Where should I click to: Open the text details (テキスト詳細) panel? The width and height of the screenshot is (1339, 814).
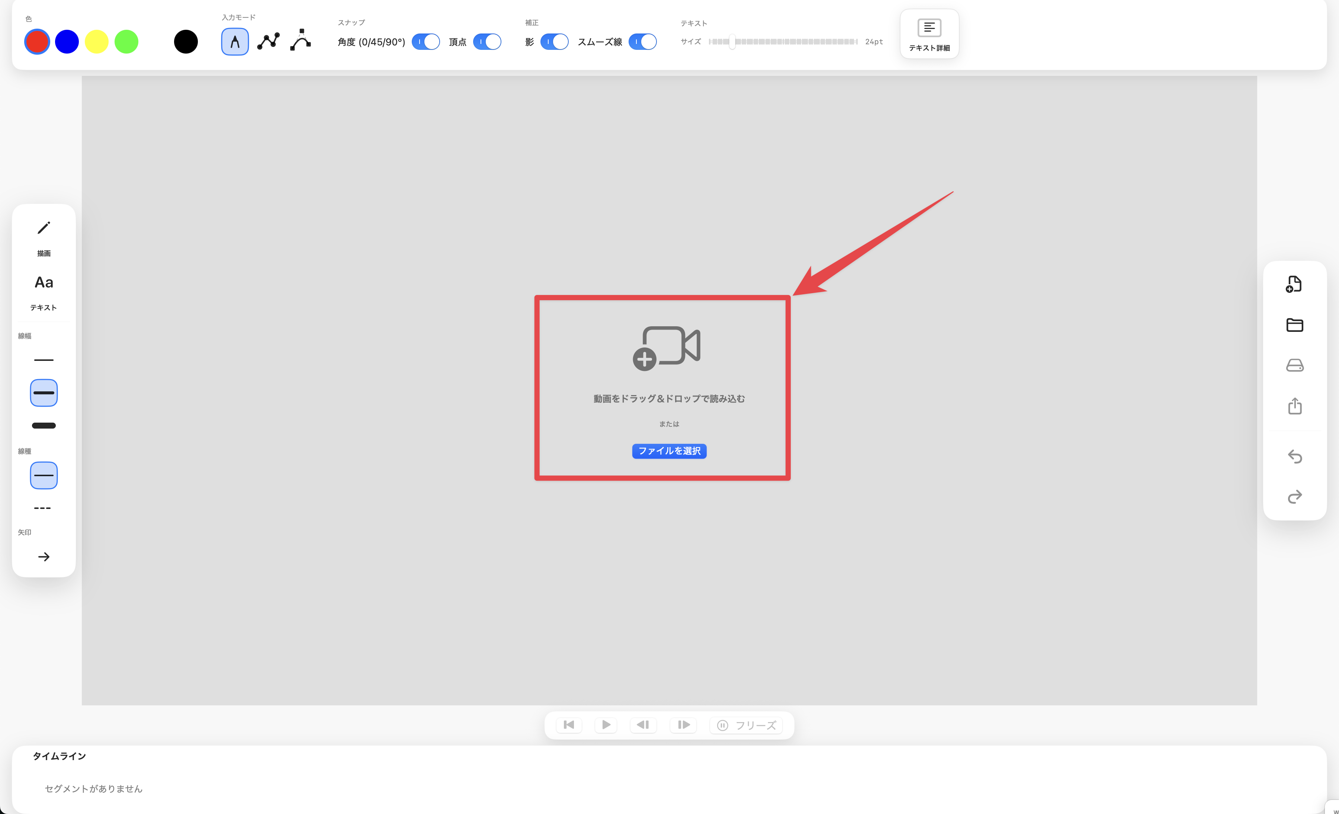coord(929,34)
